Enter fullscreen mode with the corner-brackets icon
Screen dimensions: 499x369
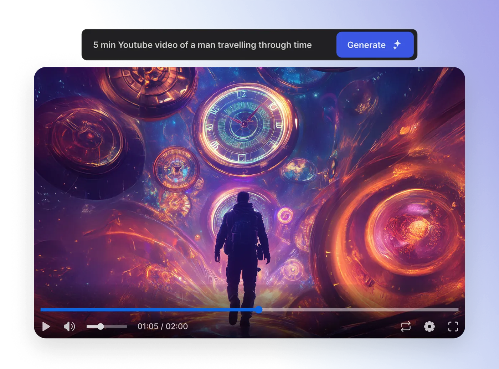tap(453, 326)
